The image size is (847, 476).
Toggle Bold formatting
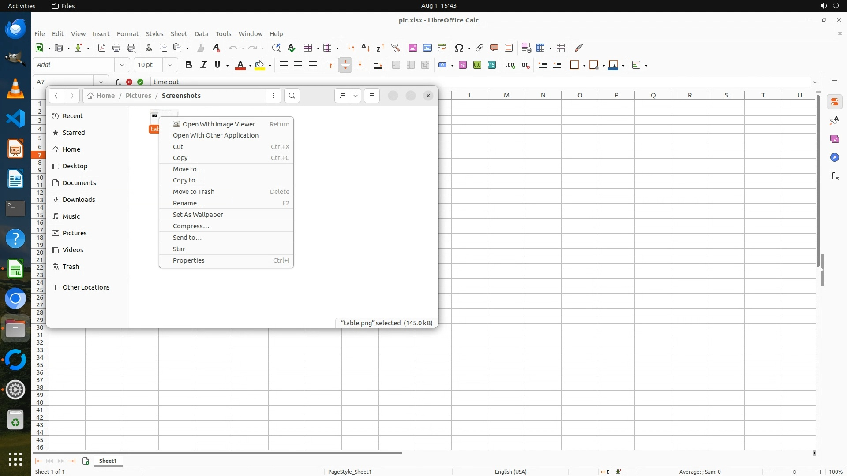click(x=189, y=65)
